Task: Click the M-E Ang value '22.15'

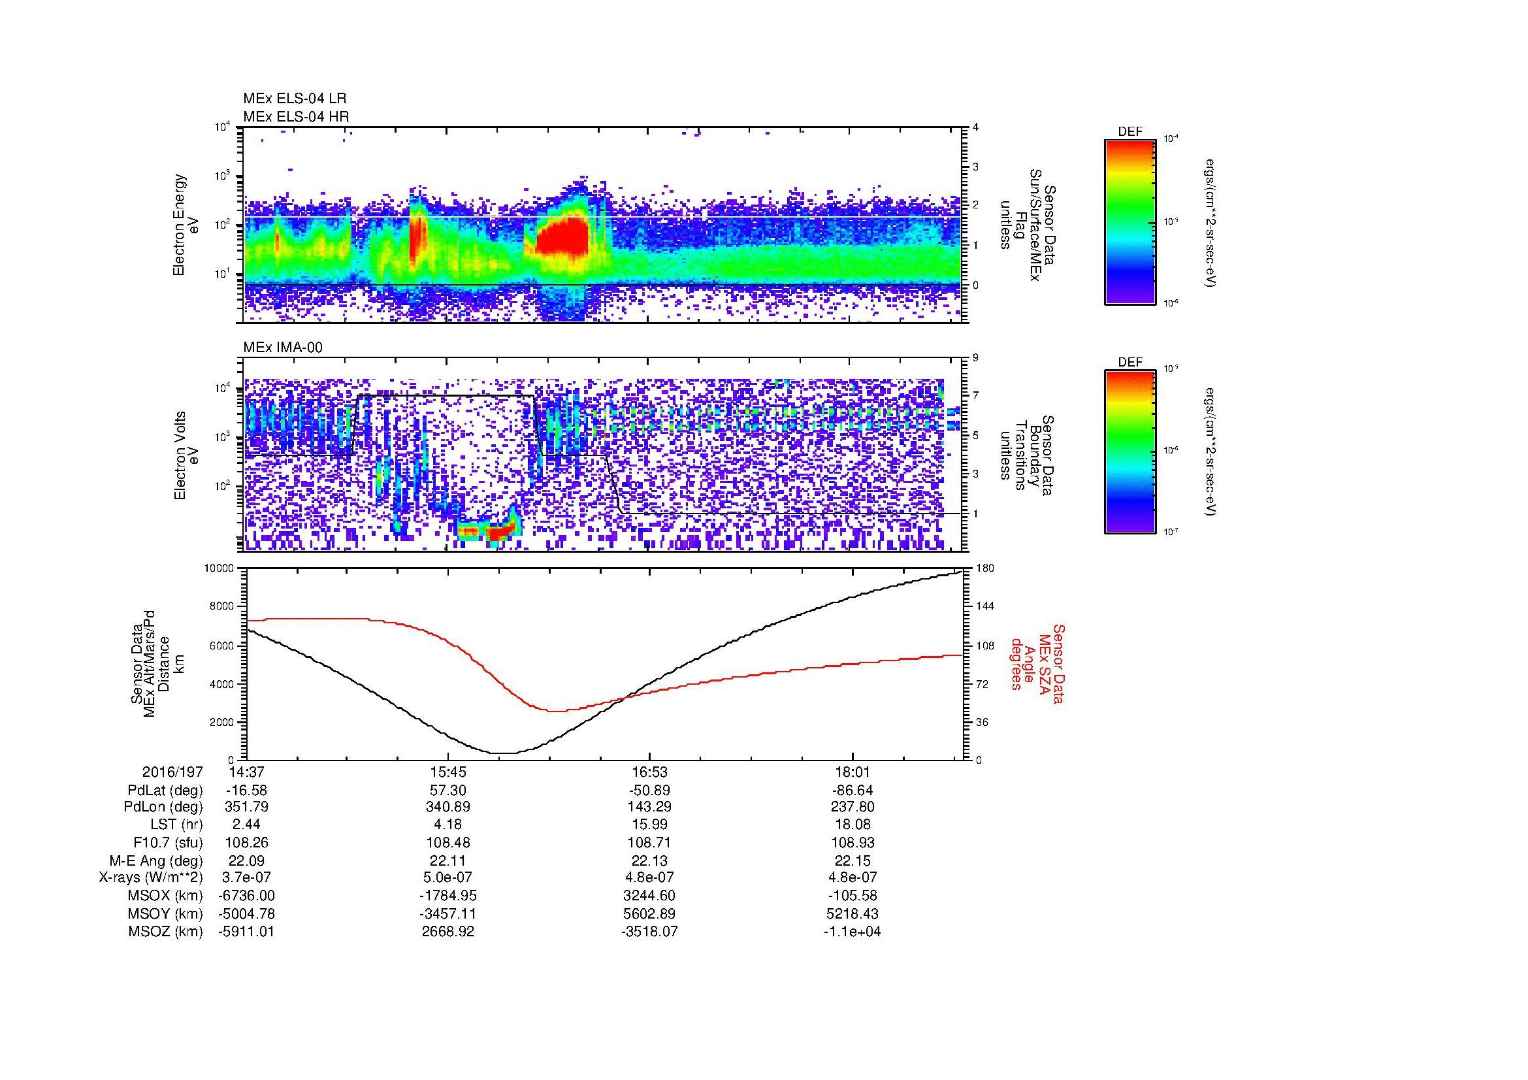Action: pyautogui.click(x=853, y=860)
